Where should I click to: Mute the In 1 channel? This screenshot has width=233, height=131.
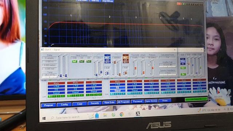click(56, 83)
